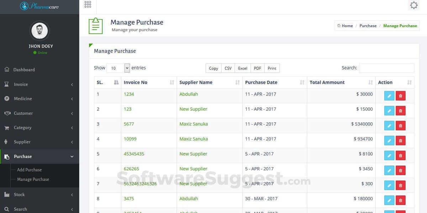This screenshot has width=427, height=213.
Task: Click the Jhon Doey profile avatar
Action: [x=39, y=31]
